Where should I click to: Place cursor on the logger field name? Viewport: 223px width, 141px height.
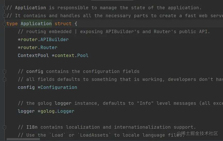[26, 111]
